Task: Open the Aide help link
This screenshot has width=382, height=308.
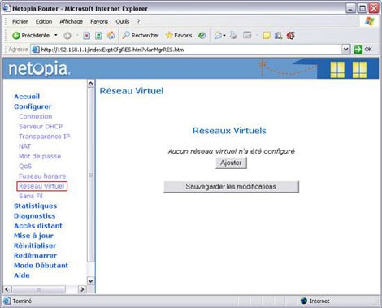Action: click(x=22, y=275)
